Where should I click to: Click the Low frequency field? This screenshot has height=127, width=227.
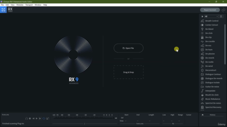point(164,118)
